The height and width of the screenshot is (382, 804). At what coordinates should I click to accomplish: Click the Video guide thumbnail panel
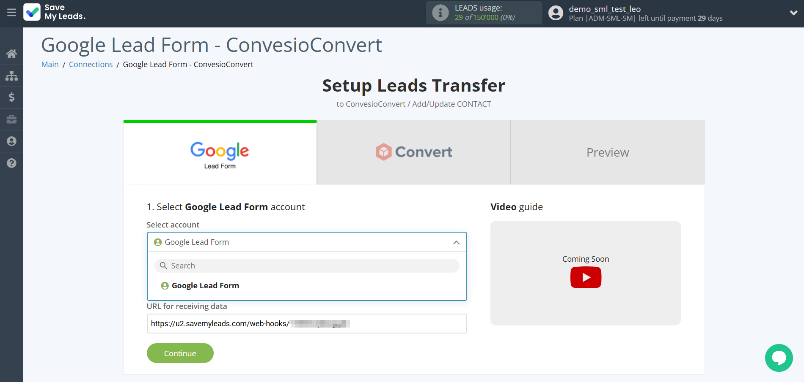tap(586, 273)
